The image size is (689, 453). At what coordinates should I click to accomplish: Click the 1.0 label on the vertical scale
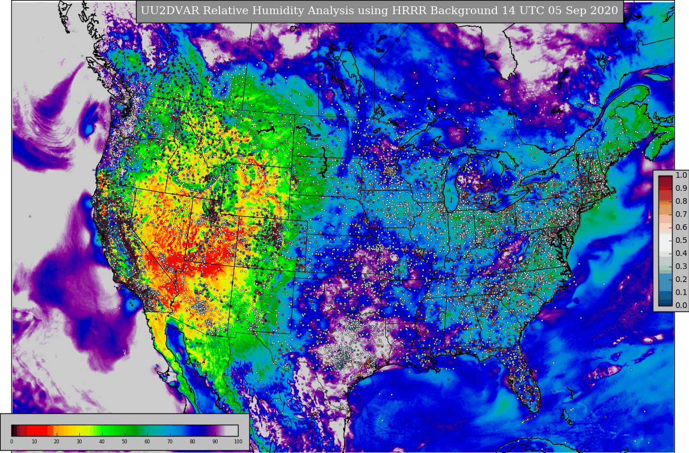click(681, 176)
